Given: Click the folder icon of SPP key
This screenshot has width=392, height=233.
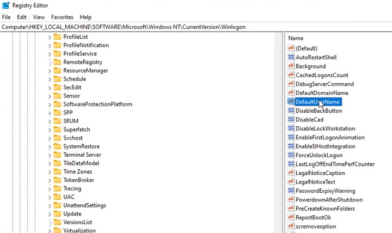Looking at the screenshot, I should pyautogui.click(x=57, y=113).
